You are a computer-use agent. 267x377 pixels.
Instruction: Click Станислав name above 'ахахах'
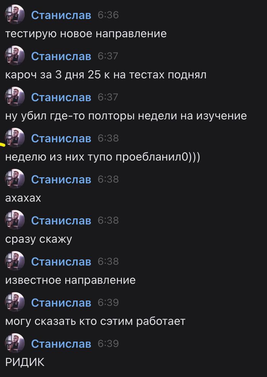(61, 180)
